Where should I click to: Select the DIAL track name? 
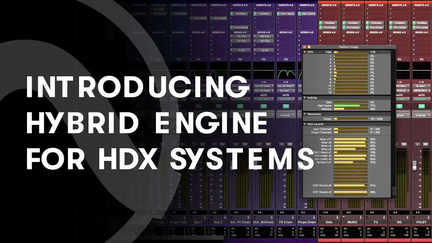click(329, 222)
